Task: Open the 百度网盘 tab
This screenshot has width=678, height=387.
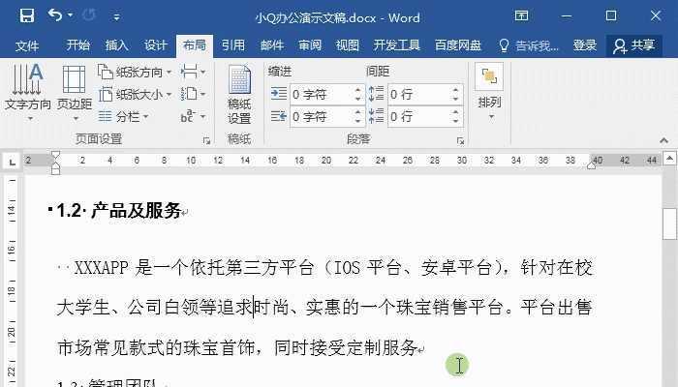Action: (458, 45)
